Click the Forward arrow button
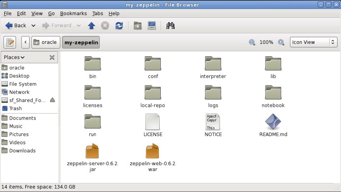This screenshot has height=192, width=341. 57,26
